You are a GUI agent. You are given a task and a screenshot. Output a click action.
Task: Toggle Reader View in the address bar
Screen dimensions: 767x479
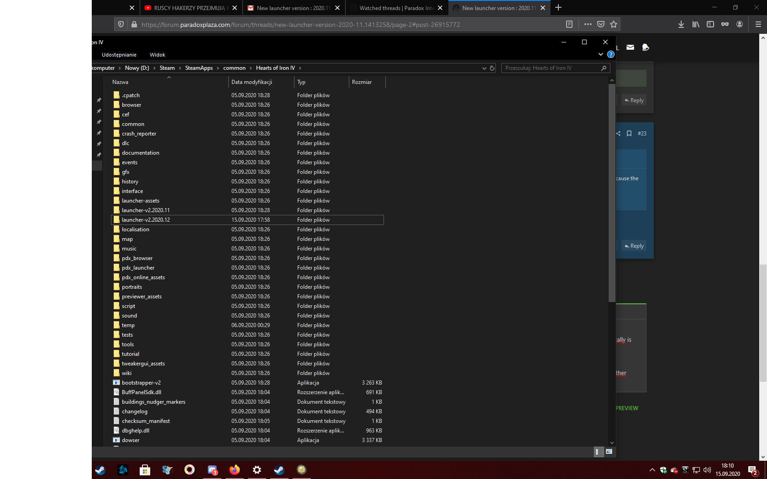pyautogui.click(x=569, y=24)
